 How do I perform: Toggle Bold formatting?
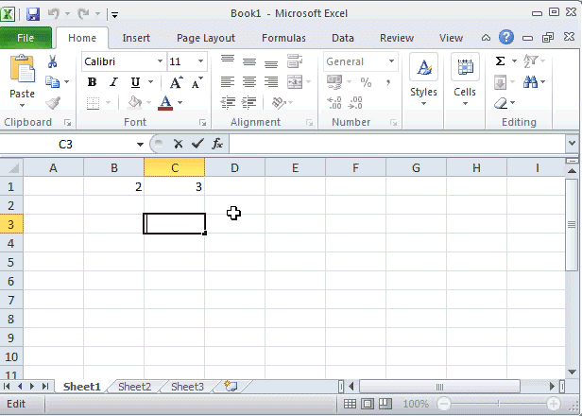[x=93, y=82]
